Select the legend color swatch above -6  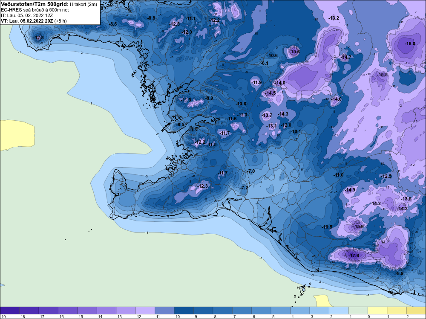[x=261, y=310]
